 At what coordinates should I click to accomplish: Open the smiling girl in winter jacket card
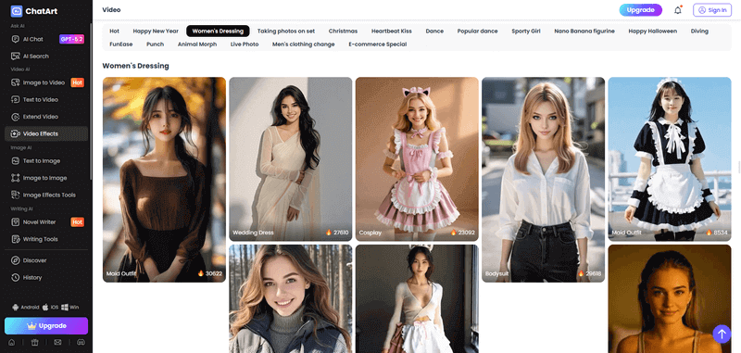[x=291, y=298]
